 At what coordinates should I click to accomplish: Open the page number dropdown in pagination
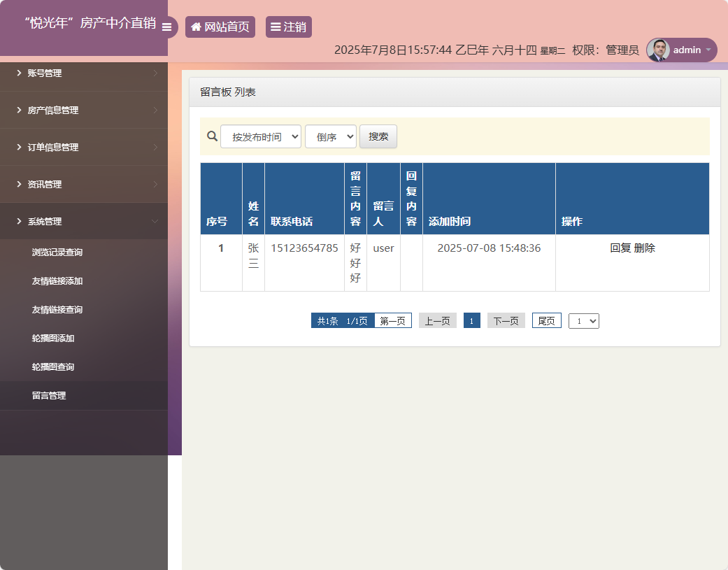[x=583, y=320]
